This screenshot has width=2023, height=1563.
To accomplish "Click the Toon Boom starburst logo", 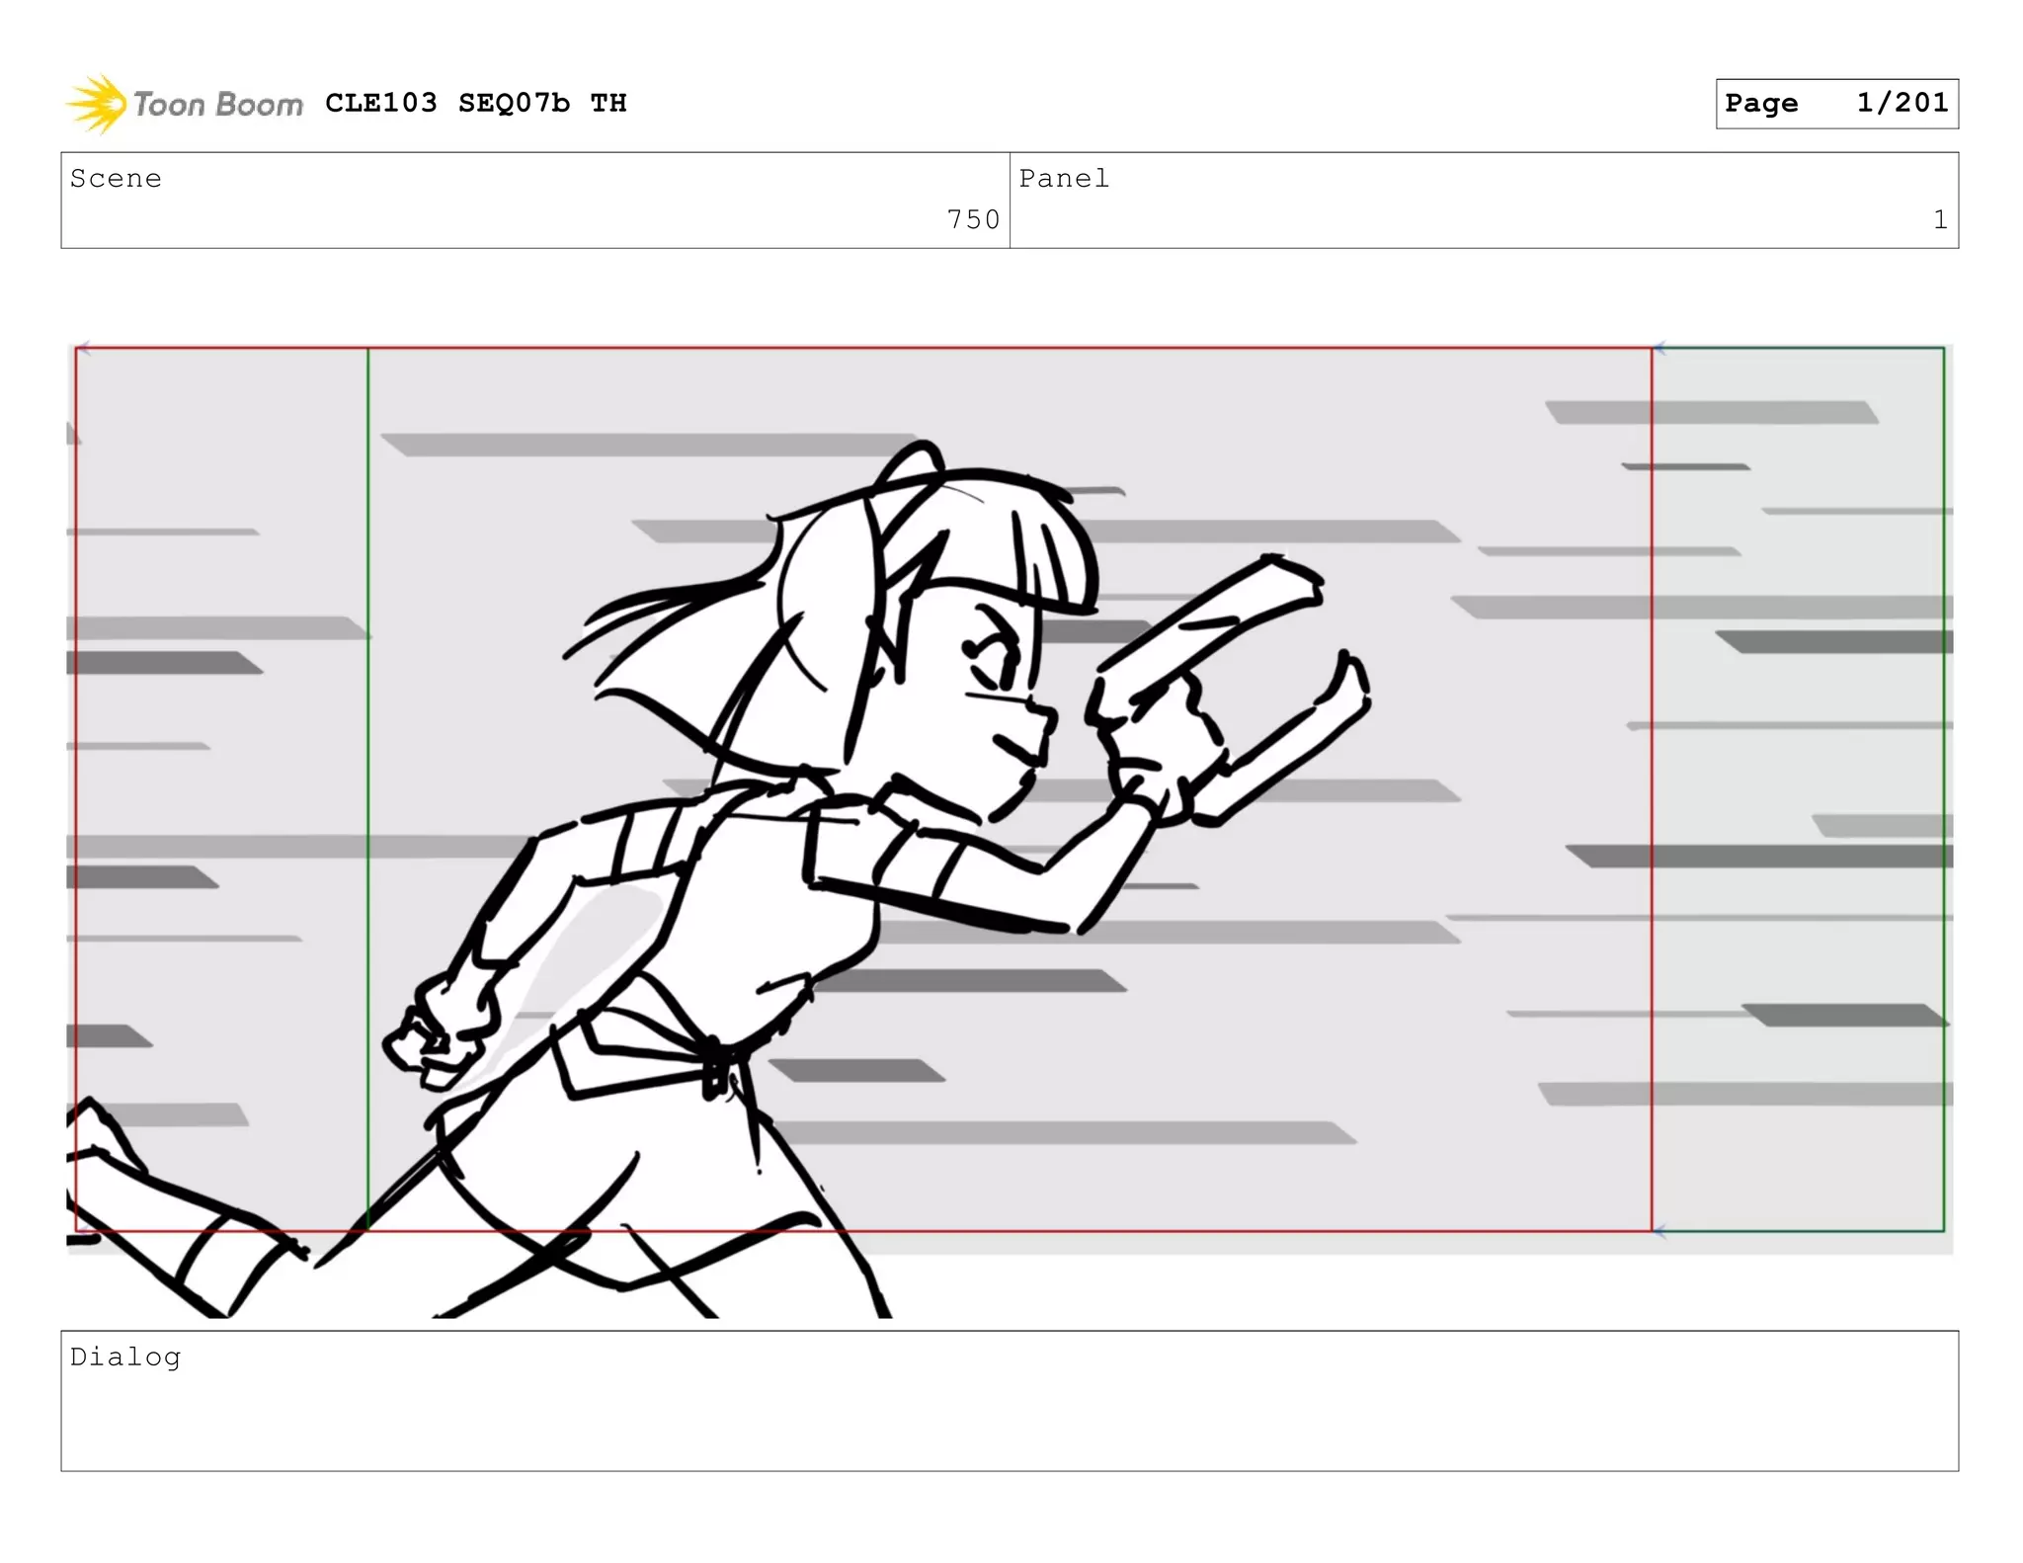I will click(96, 104).
